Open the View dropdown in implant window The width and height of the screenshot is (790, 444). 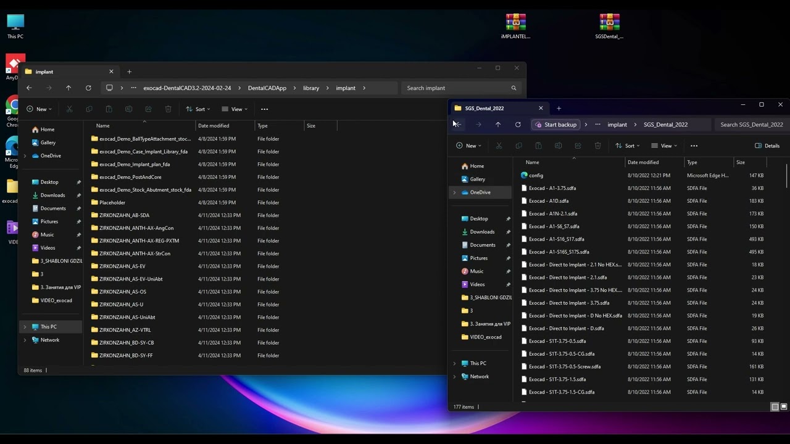(x=234, y=109)
